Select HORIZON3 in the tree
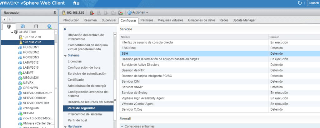The image size is (320, 128). pos(31,57)
